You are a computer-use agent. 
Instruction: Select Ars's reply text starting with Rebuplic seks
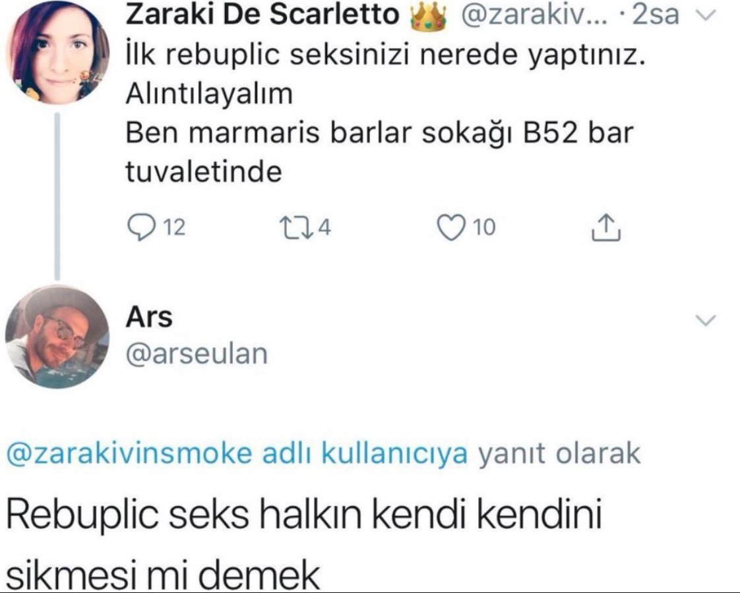click(304, 544)
